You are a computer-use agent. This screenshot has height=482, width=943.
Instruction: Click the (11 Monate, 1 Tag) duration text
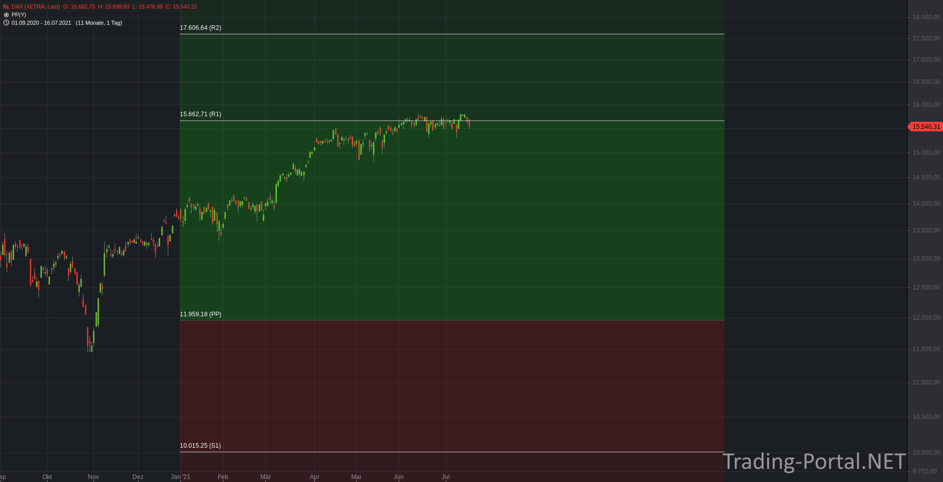click(99, 23)
